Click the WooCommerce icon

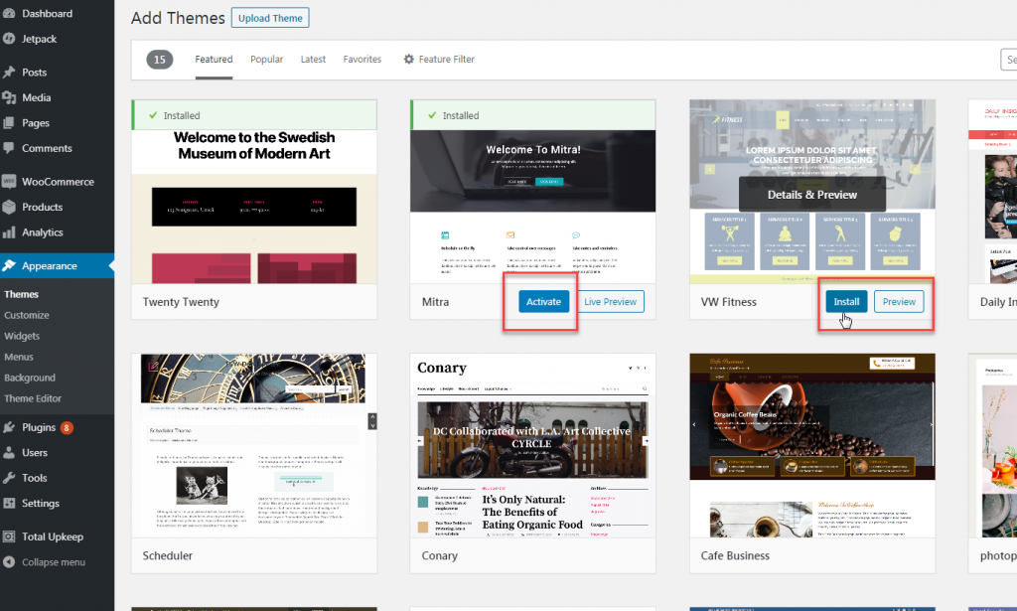click(8, 182)
